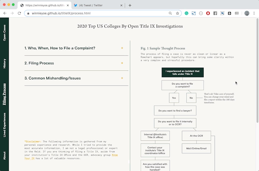Click the blue square extension icon
The image size is (259, 171).
(194, 13)
